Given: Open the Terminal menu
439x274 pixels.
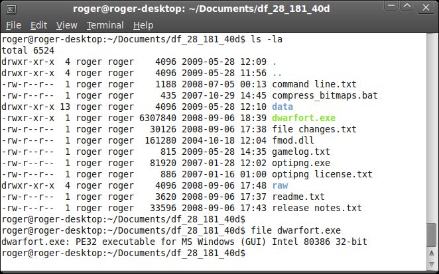Looking at the screenshot, I should click(105, 25).
